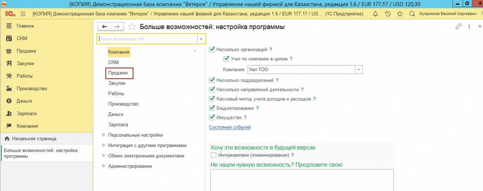Add current page to favorites star
Viewport: 483px width, 191px height.
click(x=132, y=27)
